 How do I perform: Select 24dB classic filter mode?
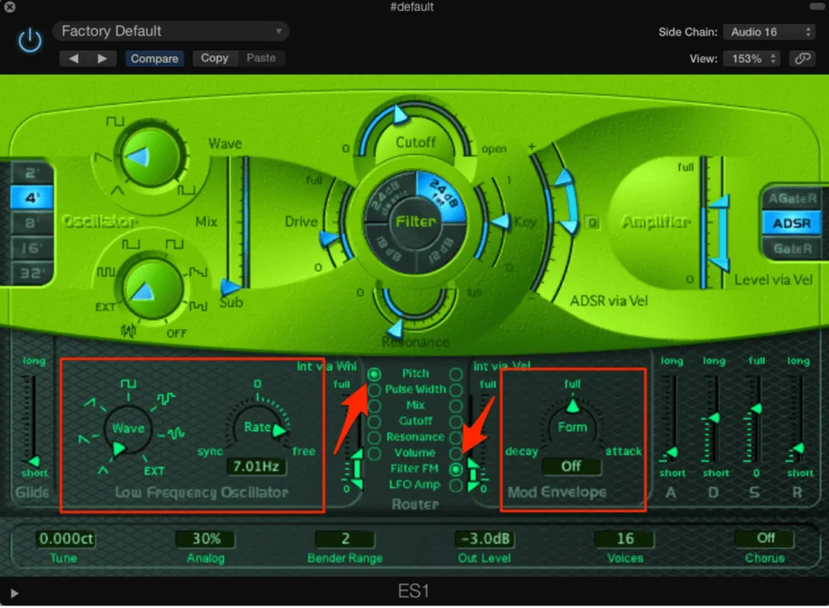click(389, 196)
